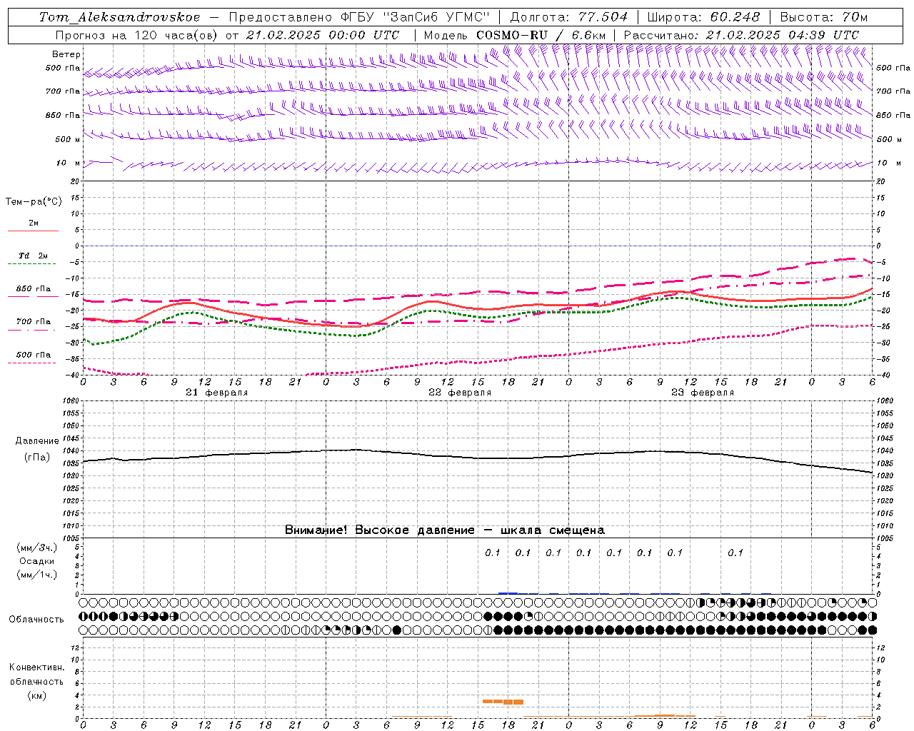This screenshot has height=731, width=914.
Task: Click the (км) convective cloud unit label
Action: 36,696
